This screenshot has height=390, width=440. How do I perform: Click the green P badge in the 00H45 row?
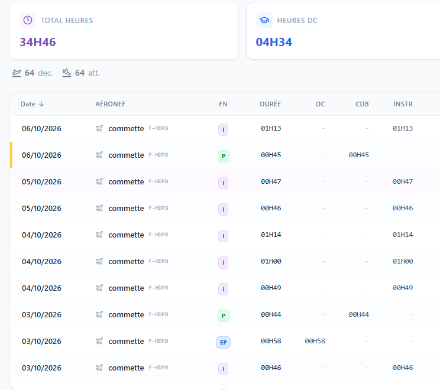(224, 156)
